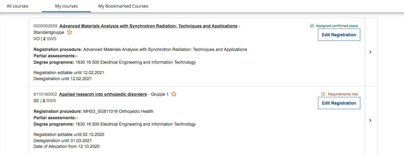Edit Registration for the Synchrotron Radiation course
Viewport: 404px width, 154px height.
point(339,35)
